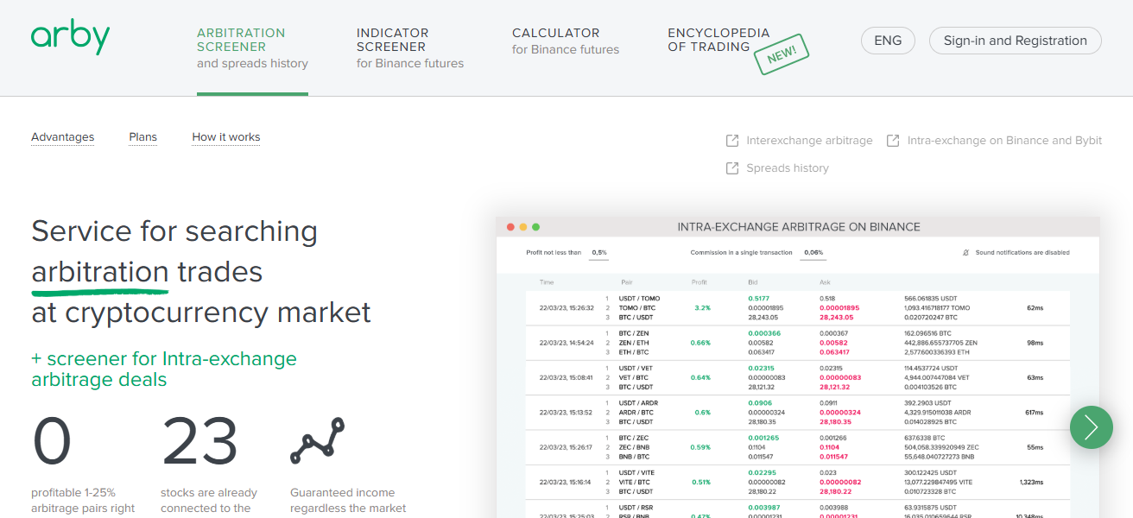1133x518 pixels.
Task: Click the green next-slide arrow button
Action: click(1091, 427)
